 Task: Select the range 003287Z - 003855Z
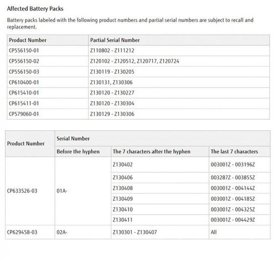[233, 178]
